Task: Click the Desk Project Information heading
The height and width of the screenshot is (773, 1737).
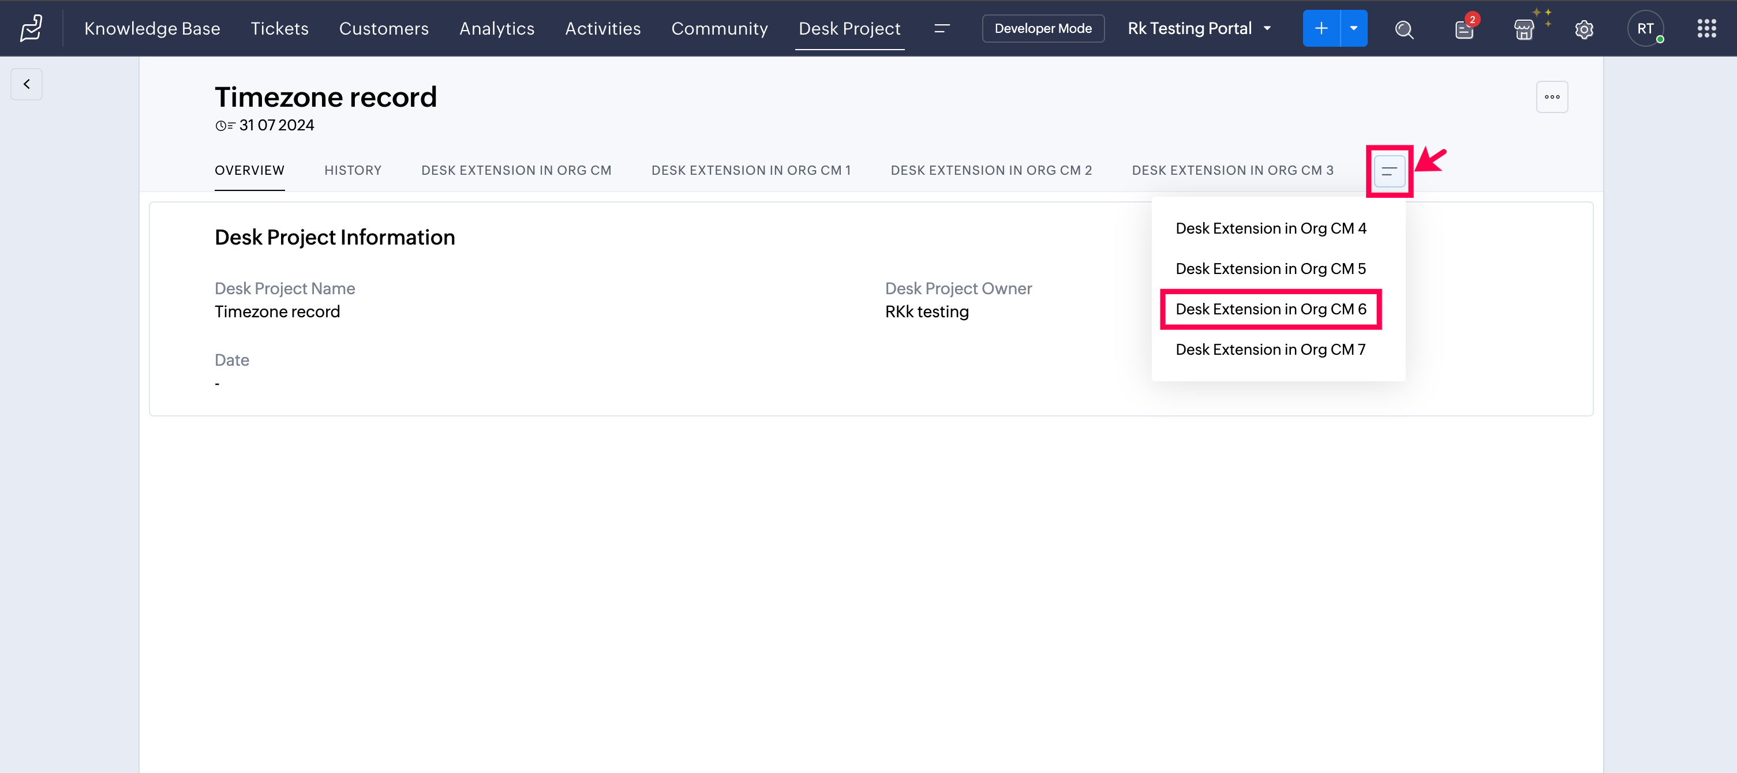Action: point(335,237)
